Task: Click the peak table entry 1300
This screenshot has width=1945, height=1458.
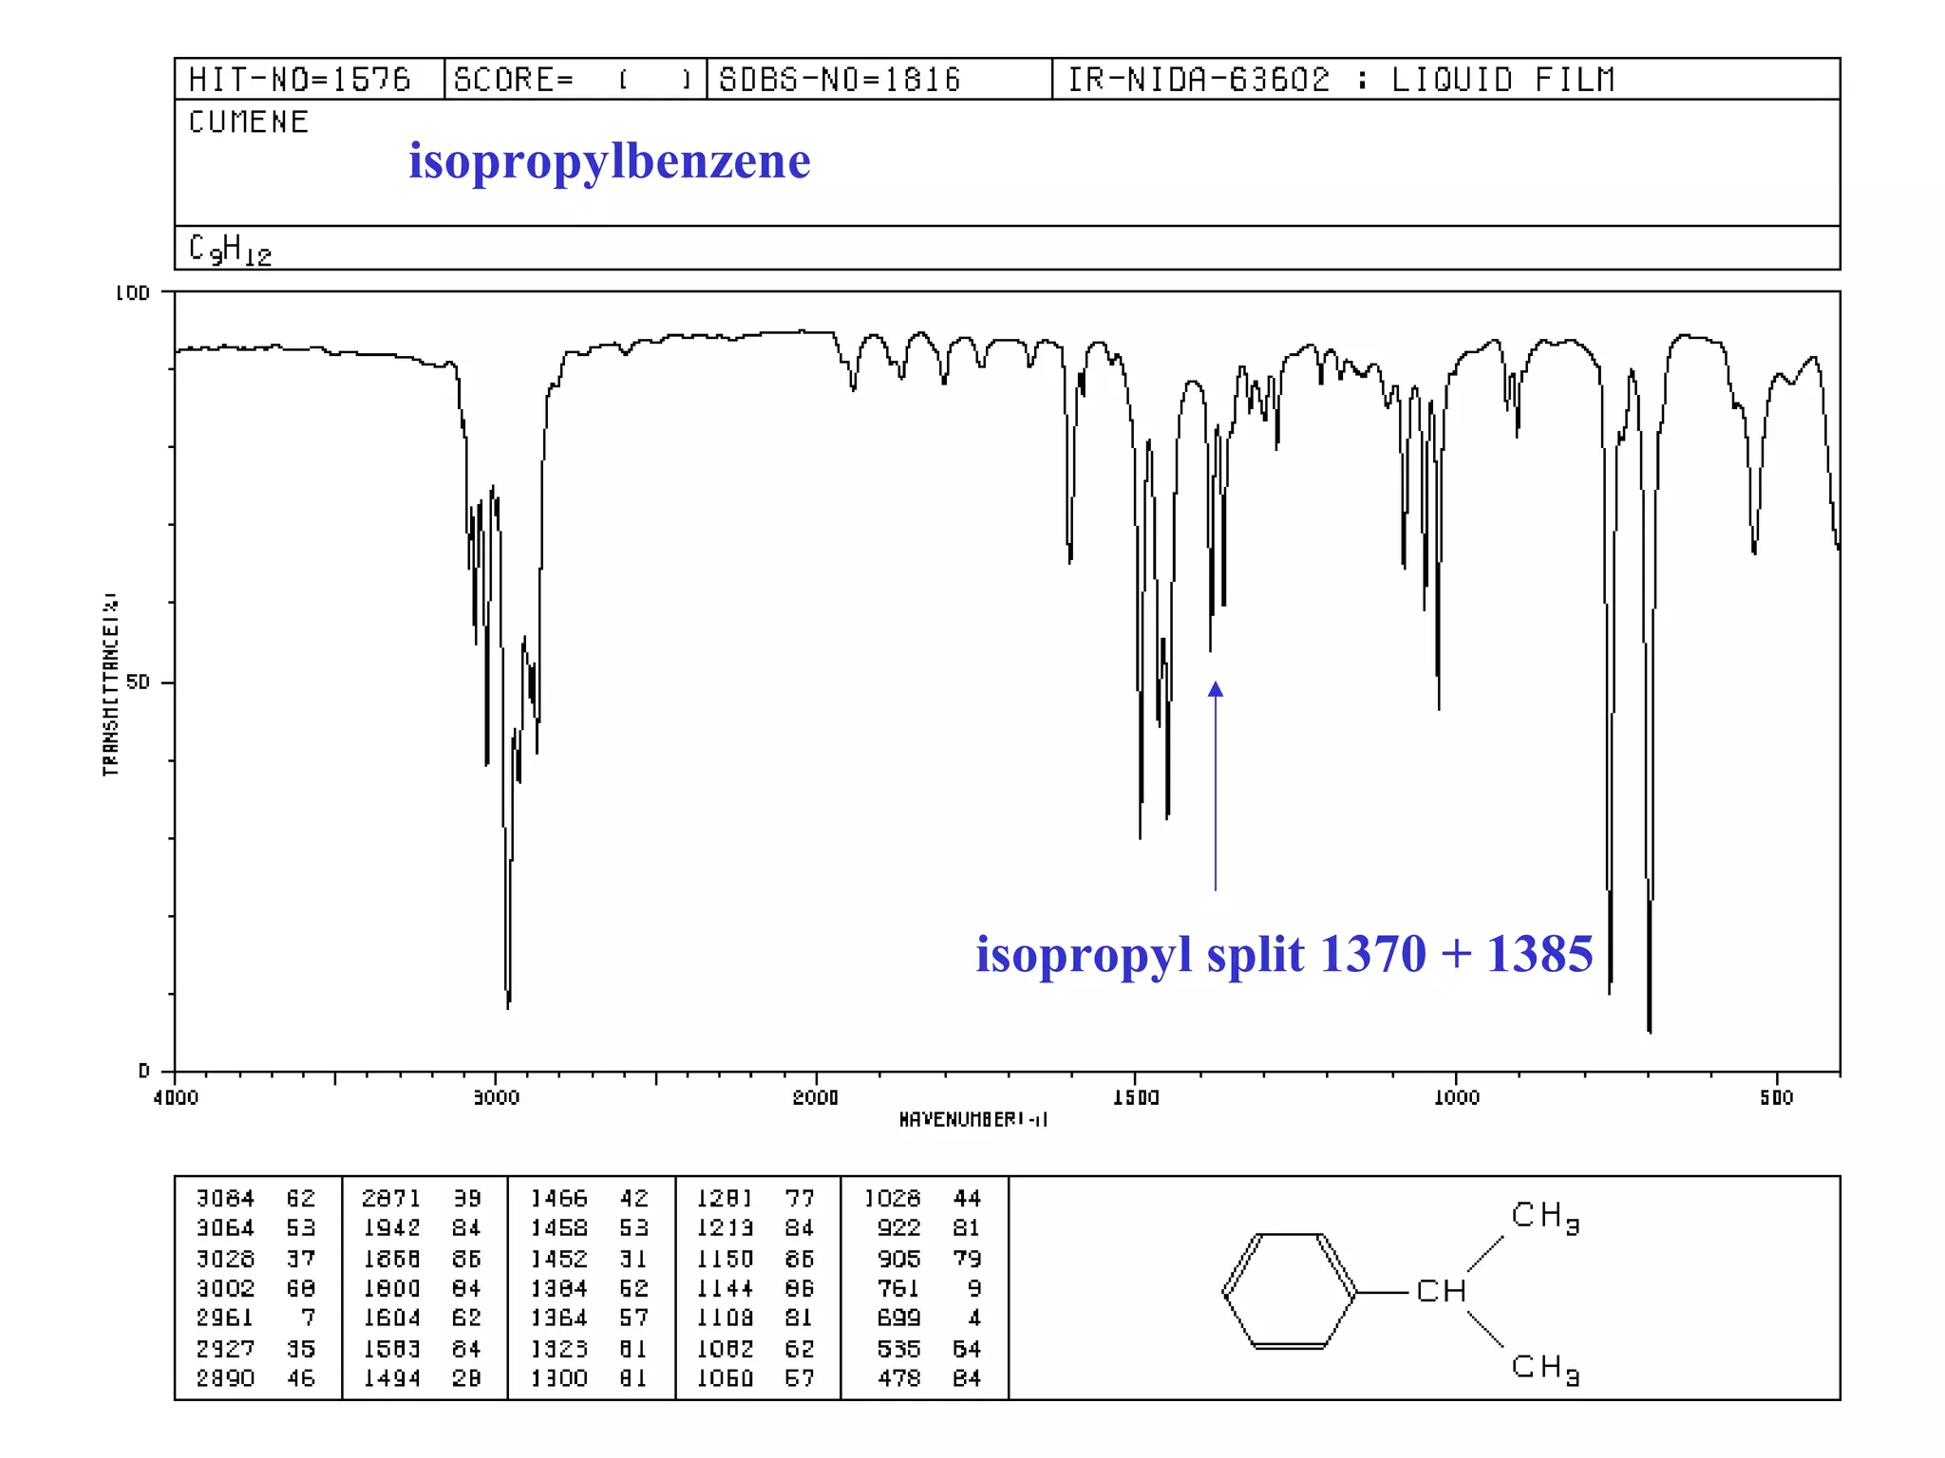Action: coord(558,1378)
